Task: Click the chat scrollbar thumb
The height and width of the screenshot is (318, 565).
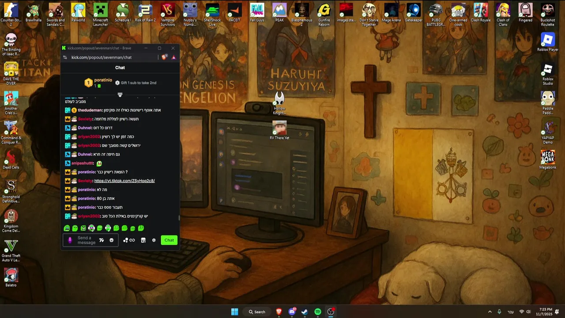Action: click(x=179, y=218)
